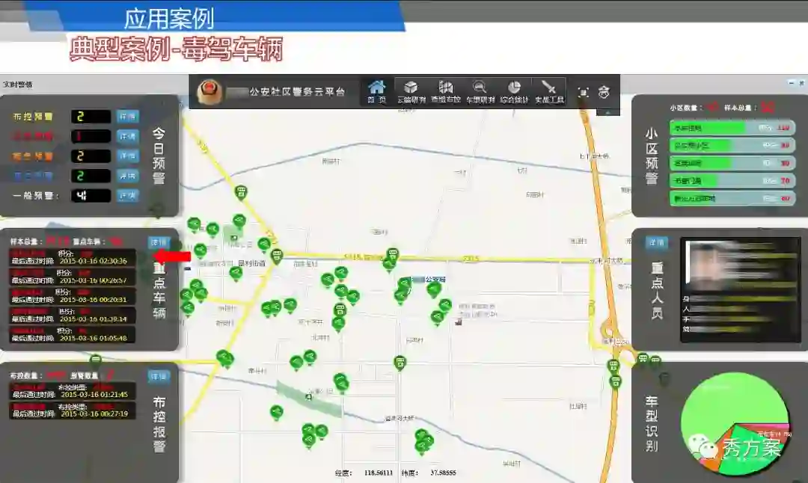Click the 118.56111 longitude readout below the map
This screenshot has height=483, width=808.
tap(379, 473)
